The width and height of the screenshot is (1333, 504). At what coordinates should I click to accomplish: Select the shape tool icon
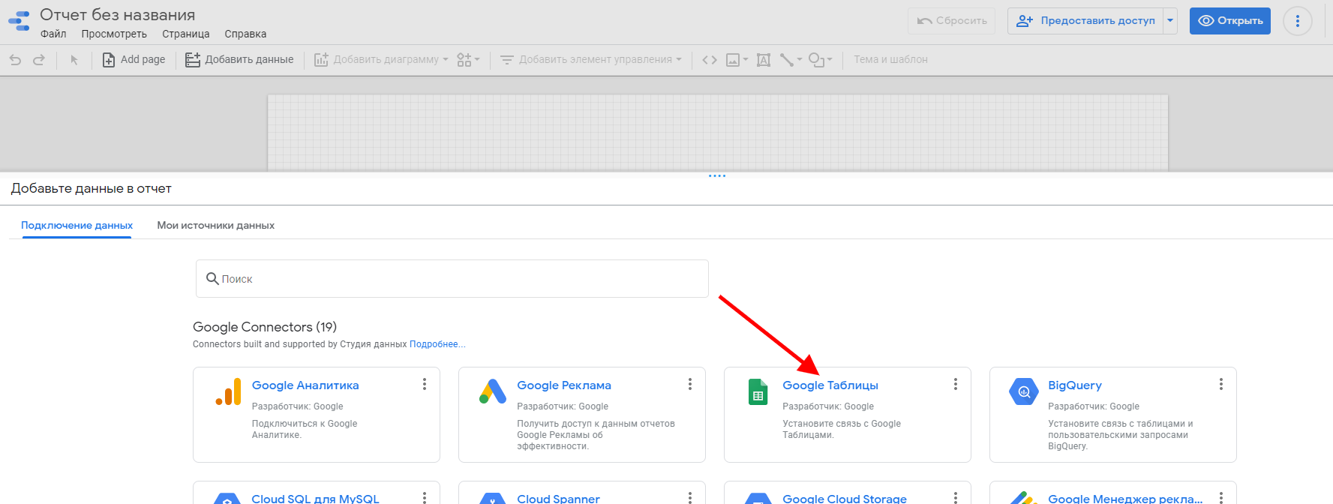pos(816,60)
